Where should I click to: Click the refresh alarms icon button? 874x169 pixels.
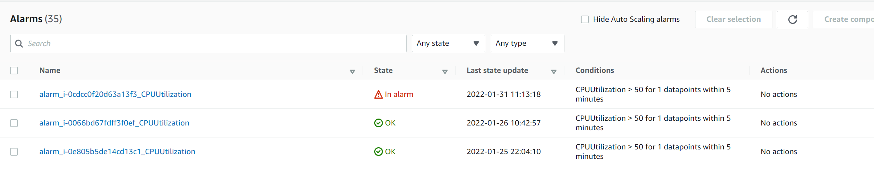coord(792,20)
